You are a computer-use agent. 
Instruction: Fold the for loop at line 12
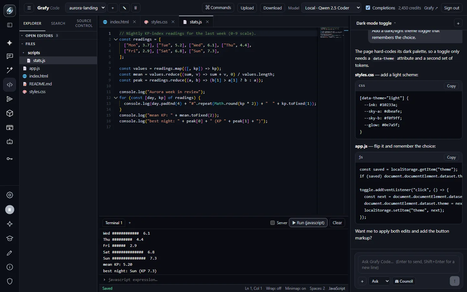[116, 98]
